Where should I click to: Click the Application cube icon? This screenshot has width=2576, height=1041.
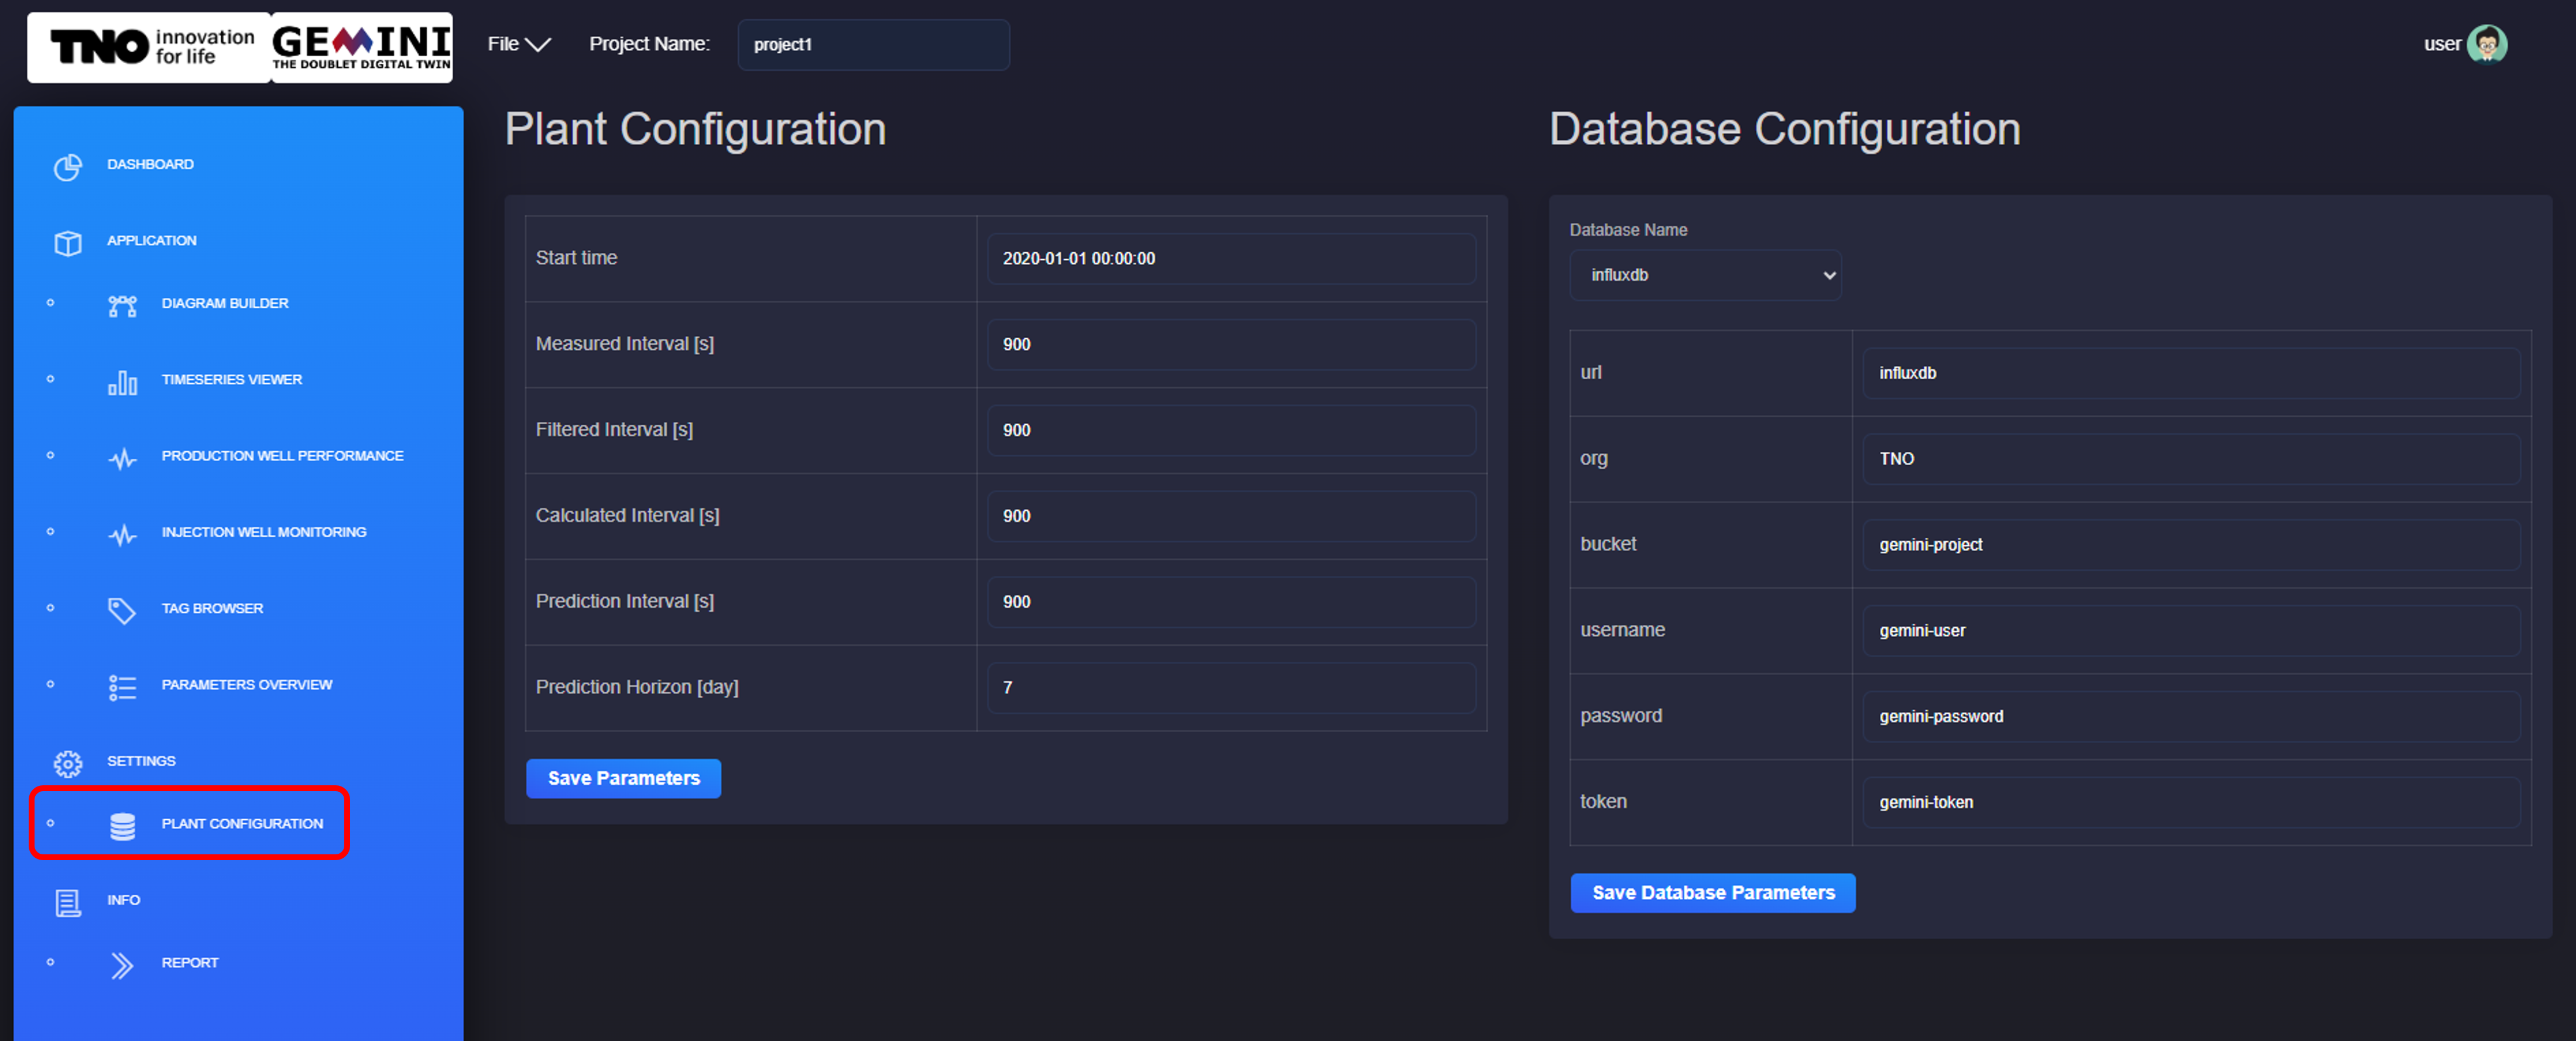tap(67, 243)
